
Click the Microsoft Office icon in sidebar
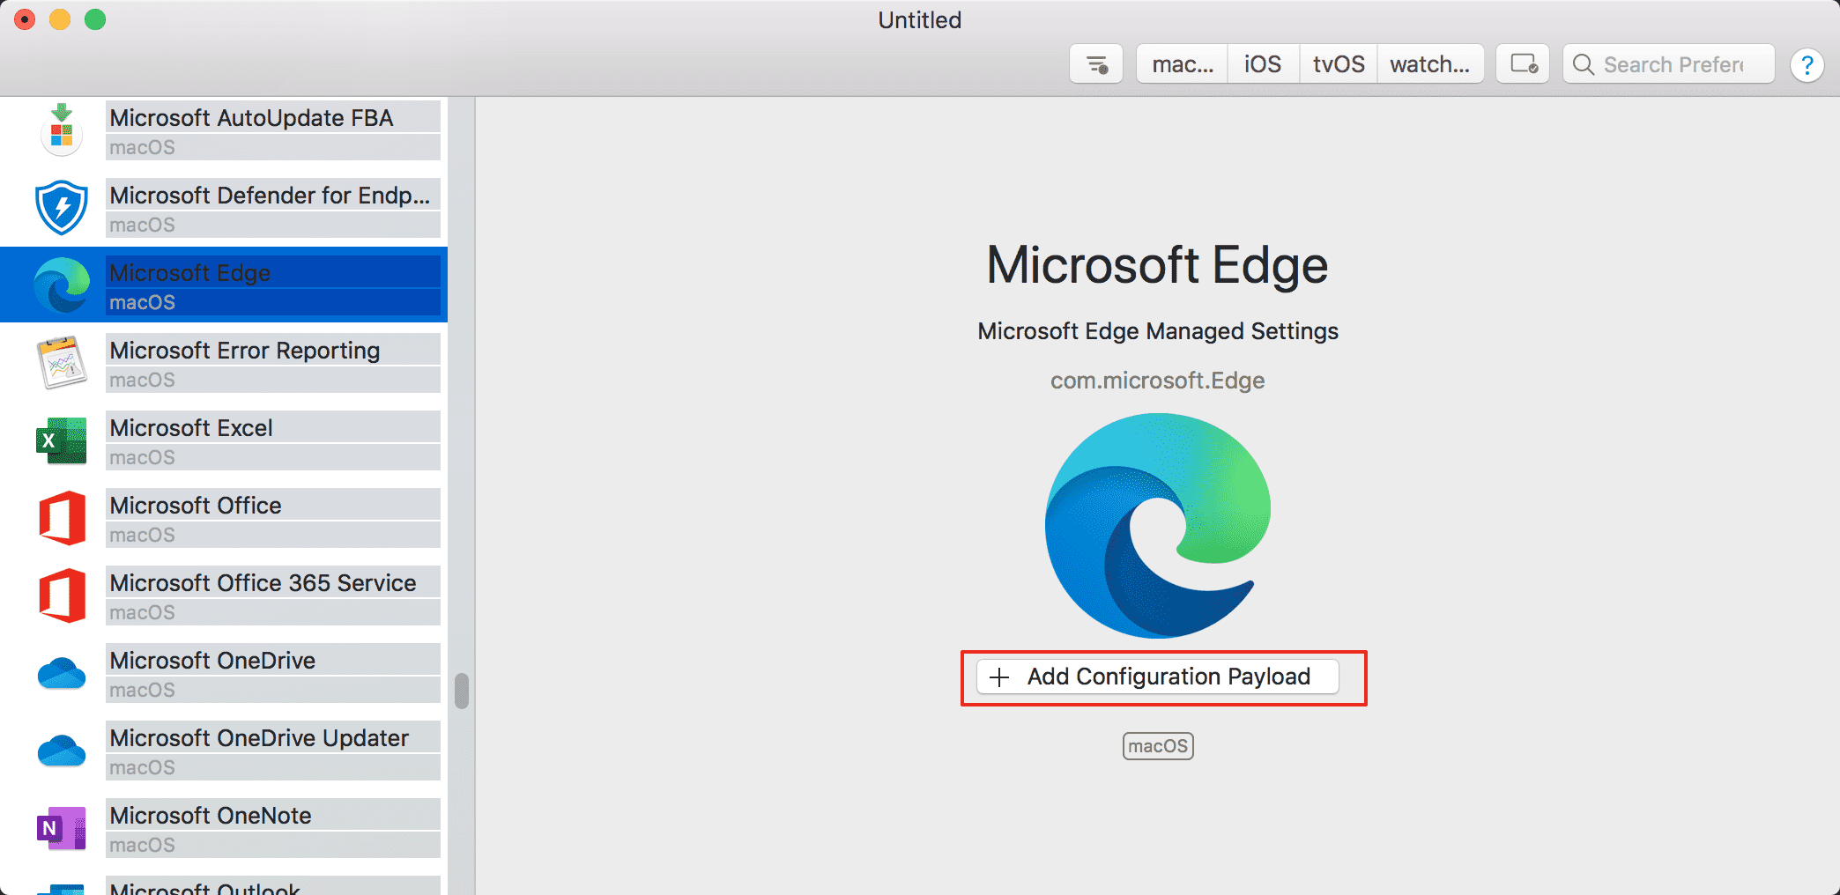pos(62,518)
